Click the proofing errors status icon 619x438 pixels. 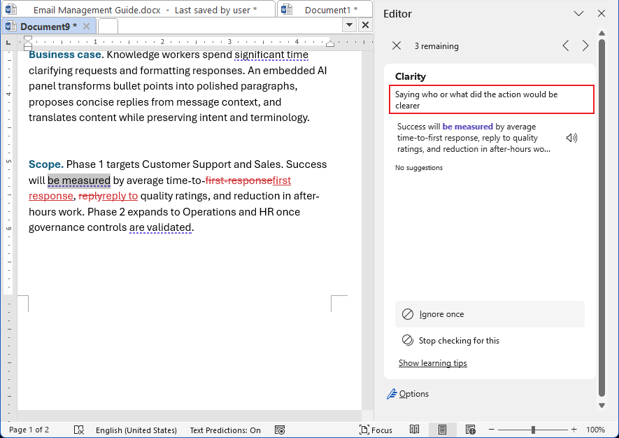click(79, 430)
